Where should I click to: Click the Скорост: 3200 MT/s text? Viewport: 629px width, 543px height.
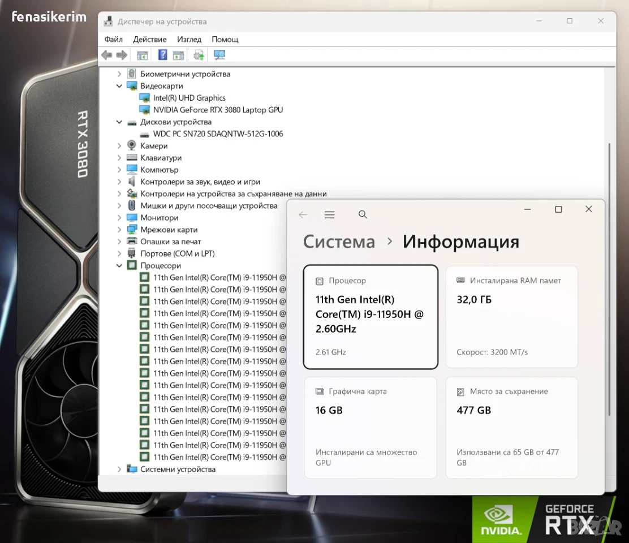coord(492,352)
